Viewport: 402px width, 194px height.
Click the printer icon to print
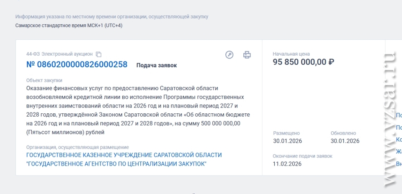coord(247,55)
